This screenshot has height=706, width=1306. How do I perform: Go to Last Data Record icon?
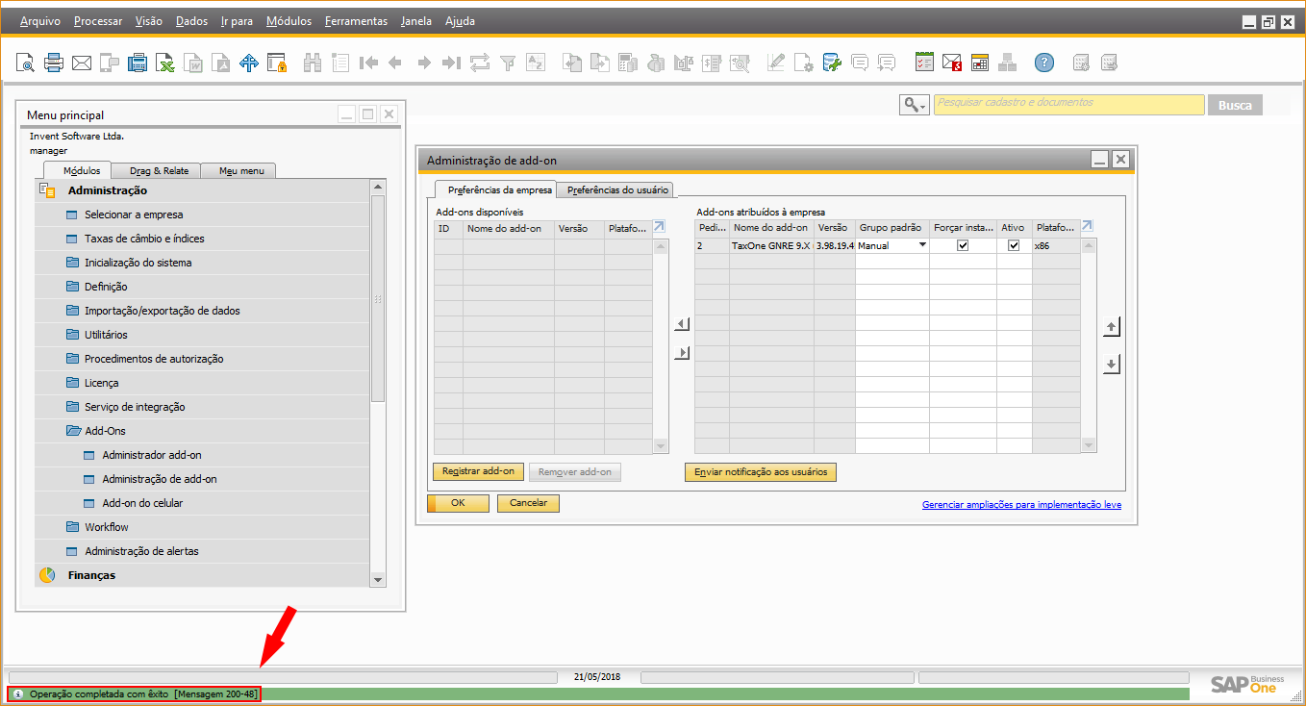tap(451, 63)
